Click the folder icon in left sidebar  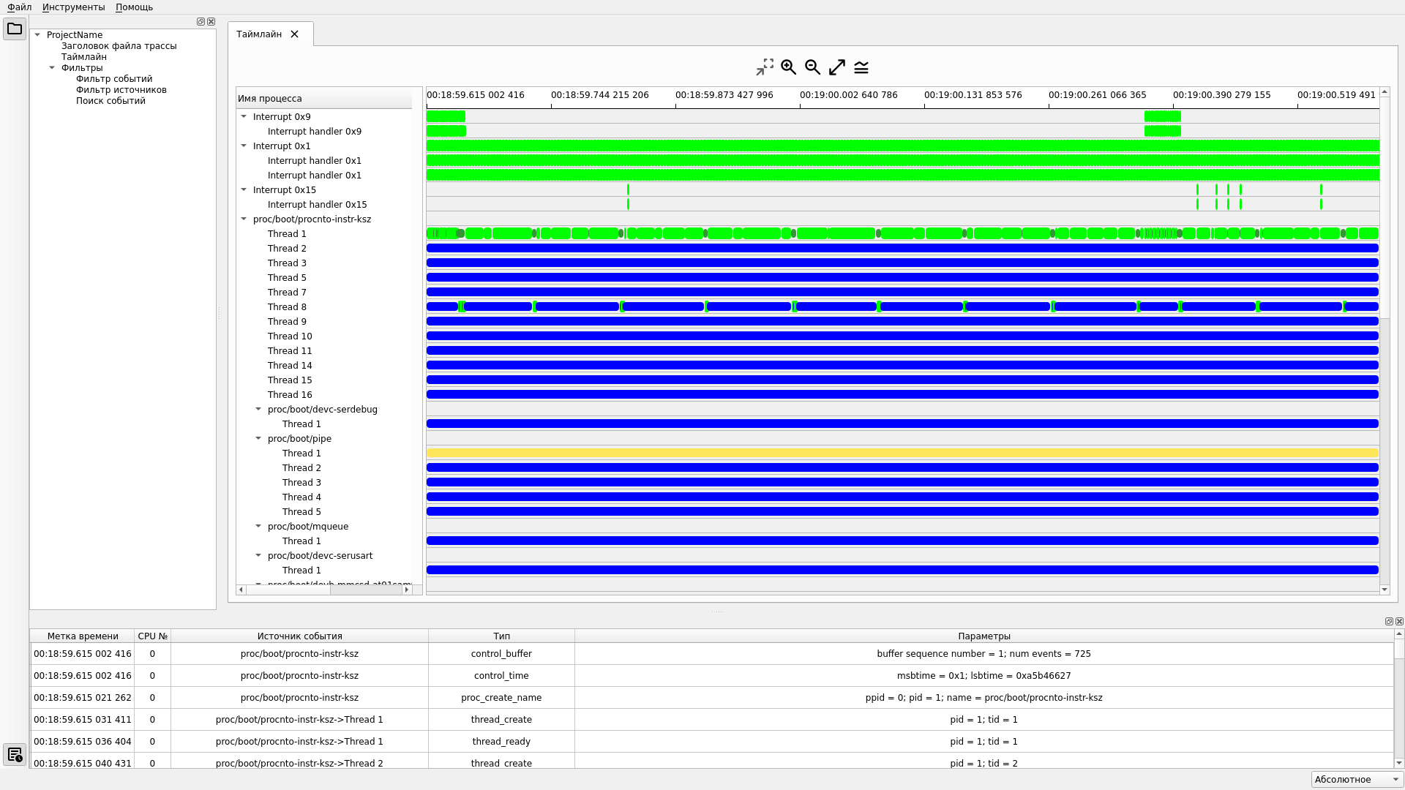click(15, 29)
